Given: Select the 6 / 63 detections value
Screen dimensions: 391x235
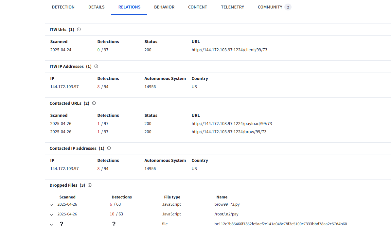Looking at the screenshot, I should (x=115, y=204).
